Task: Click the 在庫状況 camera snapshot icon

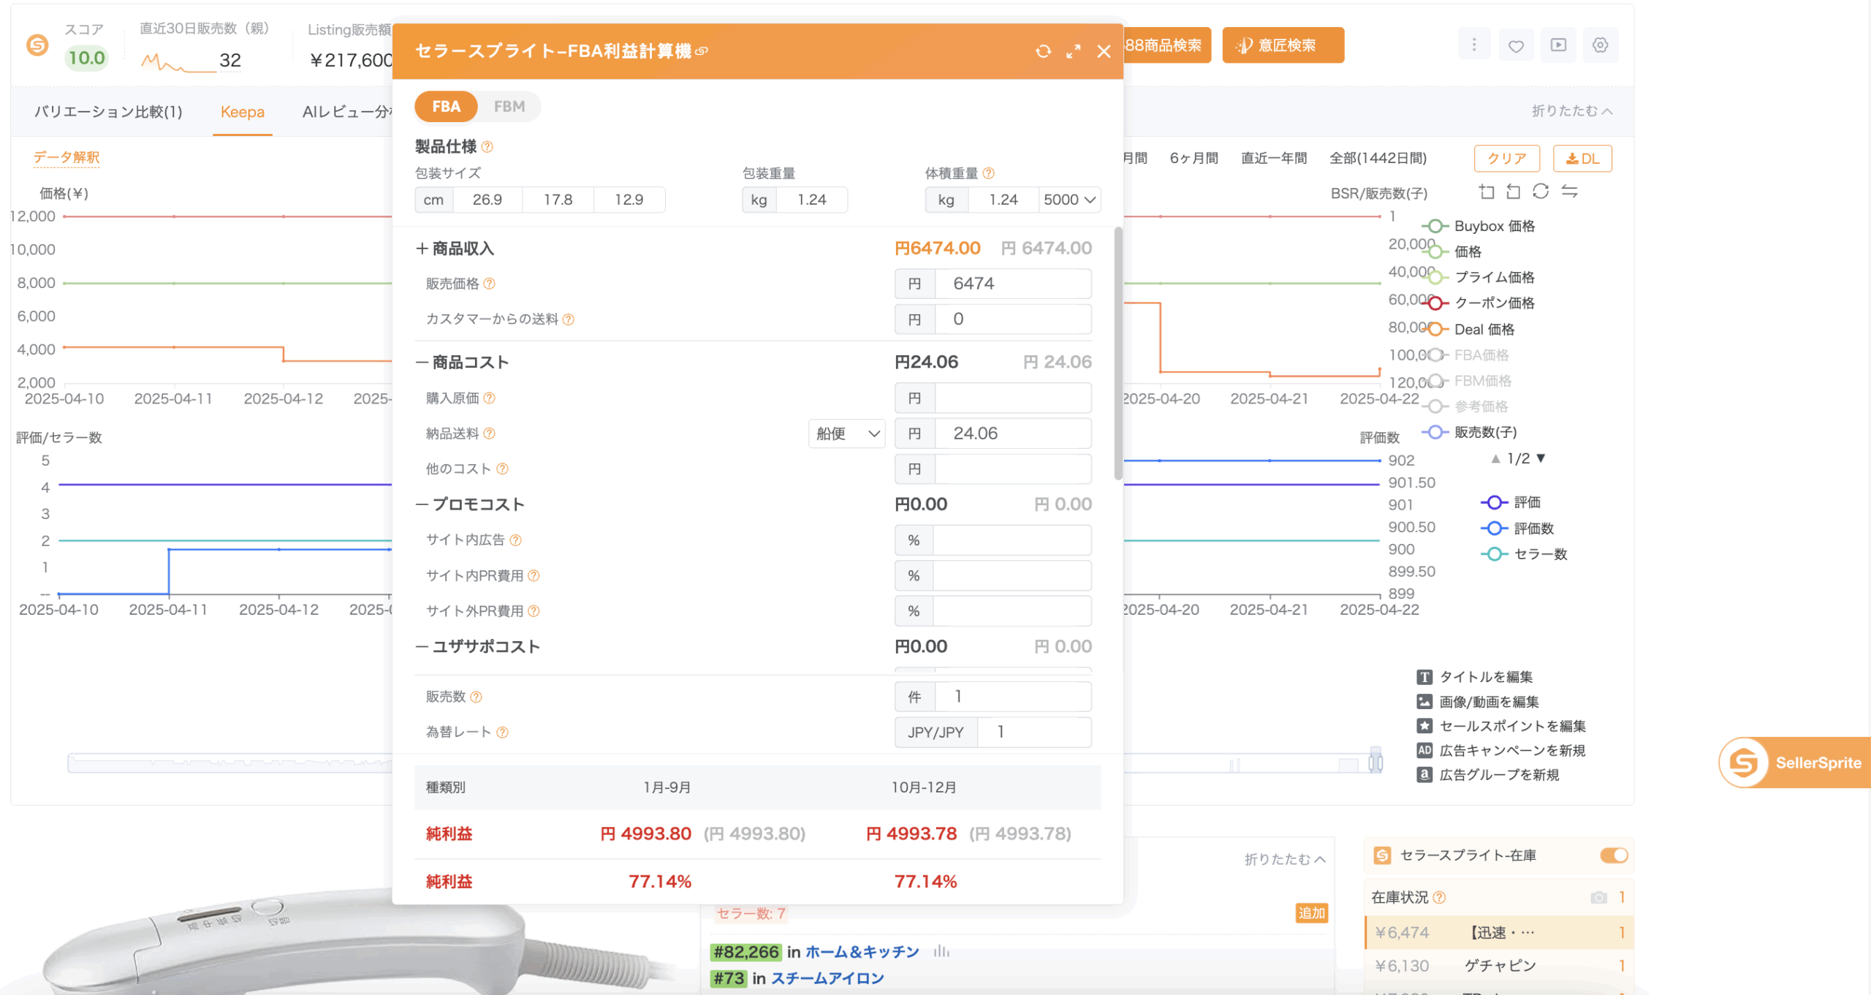Action: click(1598, 897)
